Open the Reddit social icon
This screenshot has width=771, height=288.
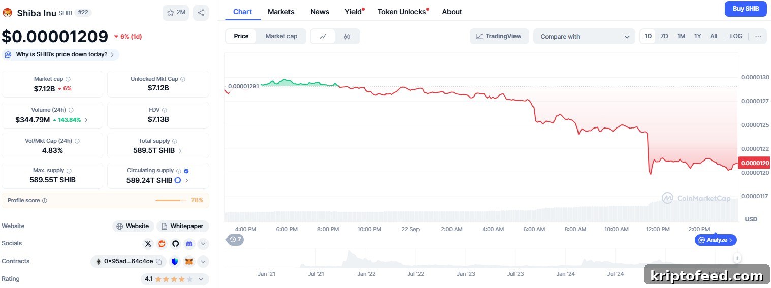pos(162,244)
